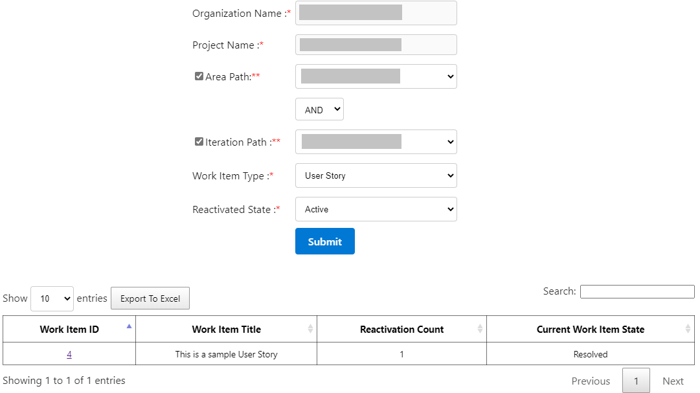Uncheck the Area Path checkbox
700x393 pixels.
[199, 76]
